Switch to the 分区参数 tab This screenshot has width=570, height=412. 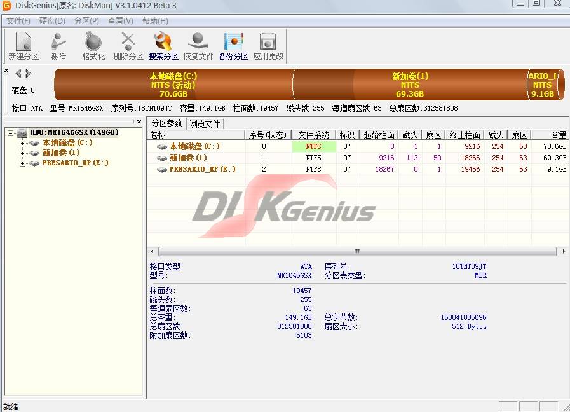click(x=167, y=123)
